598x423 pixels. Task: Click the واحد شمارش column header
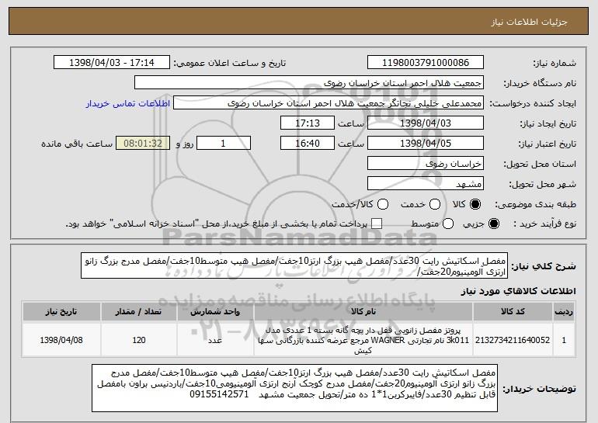(215, 312)
